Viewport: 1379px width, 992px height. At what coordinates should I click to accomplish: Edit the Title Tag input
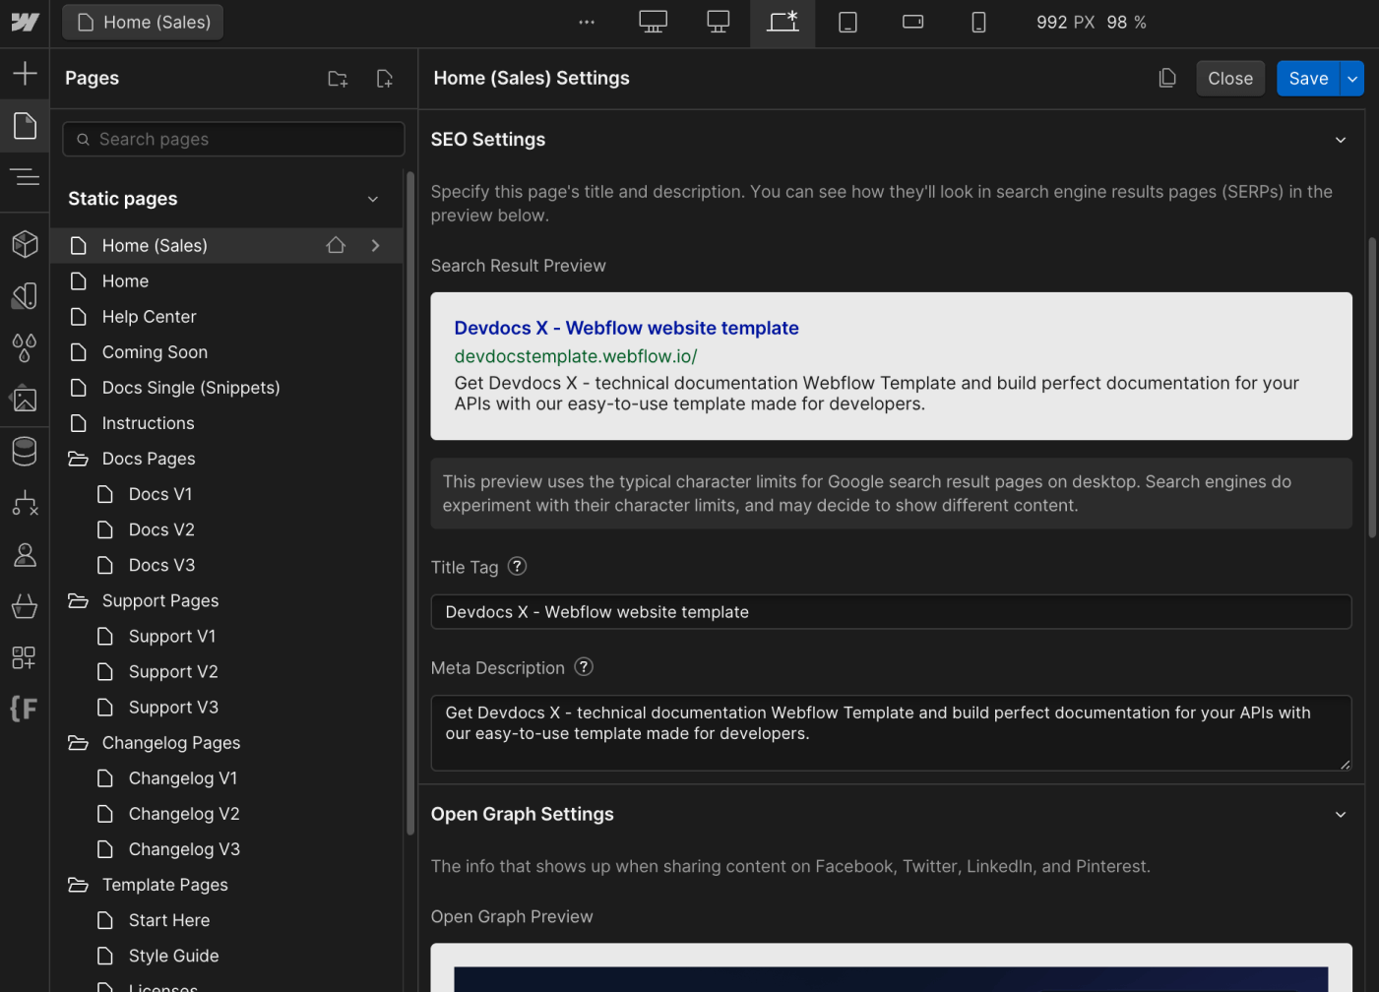[x=891, y=611]
